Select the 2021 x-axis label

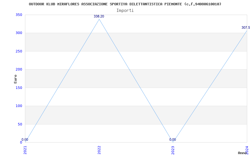[x=25, y=150]
